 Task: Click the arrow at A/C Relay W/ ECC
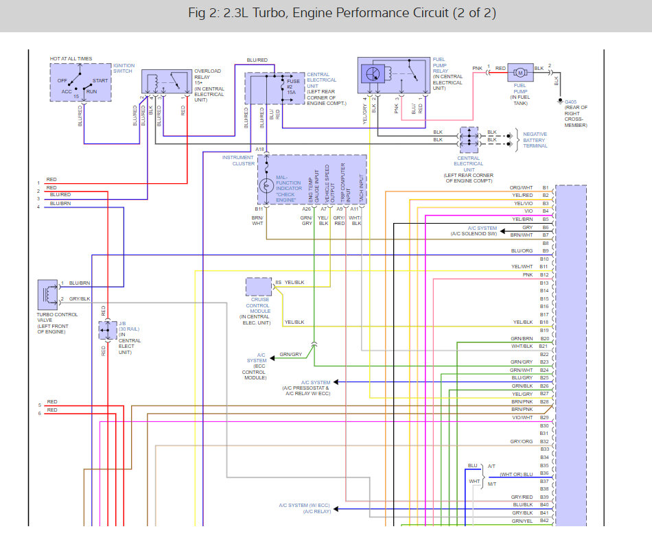336,509
